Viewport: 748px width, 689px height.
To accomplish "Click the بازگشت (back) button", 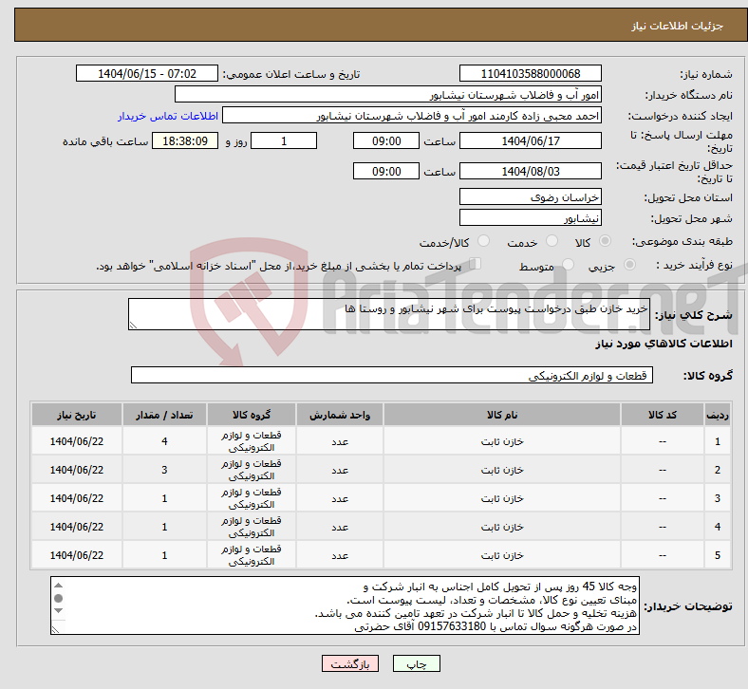I will coord(349,663).
